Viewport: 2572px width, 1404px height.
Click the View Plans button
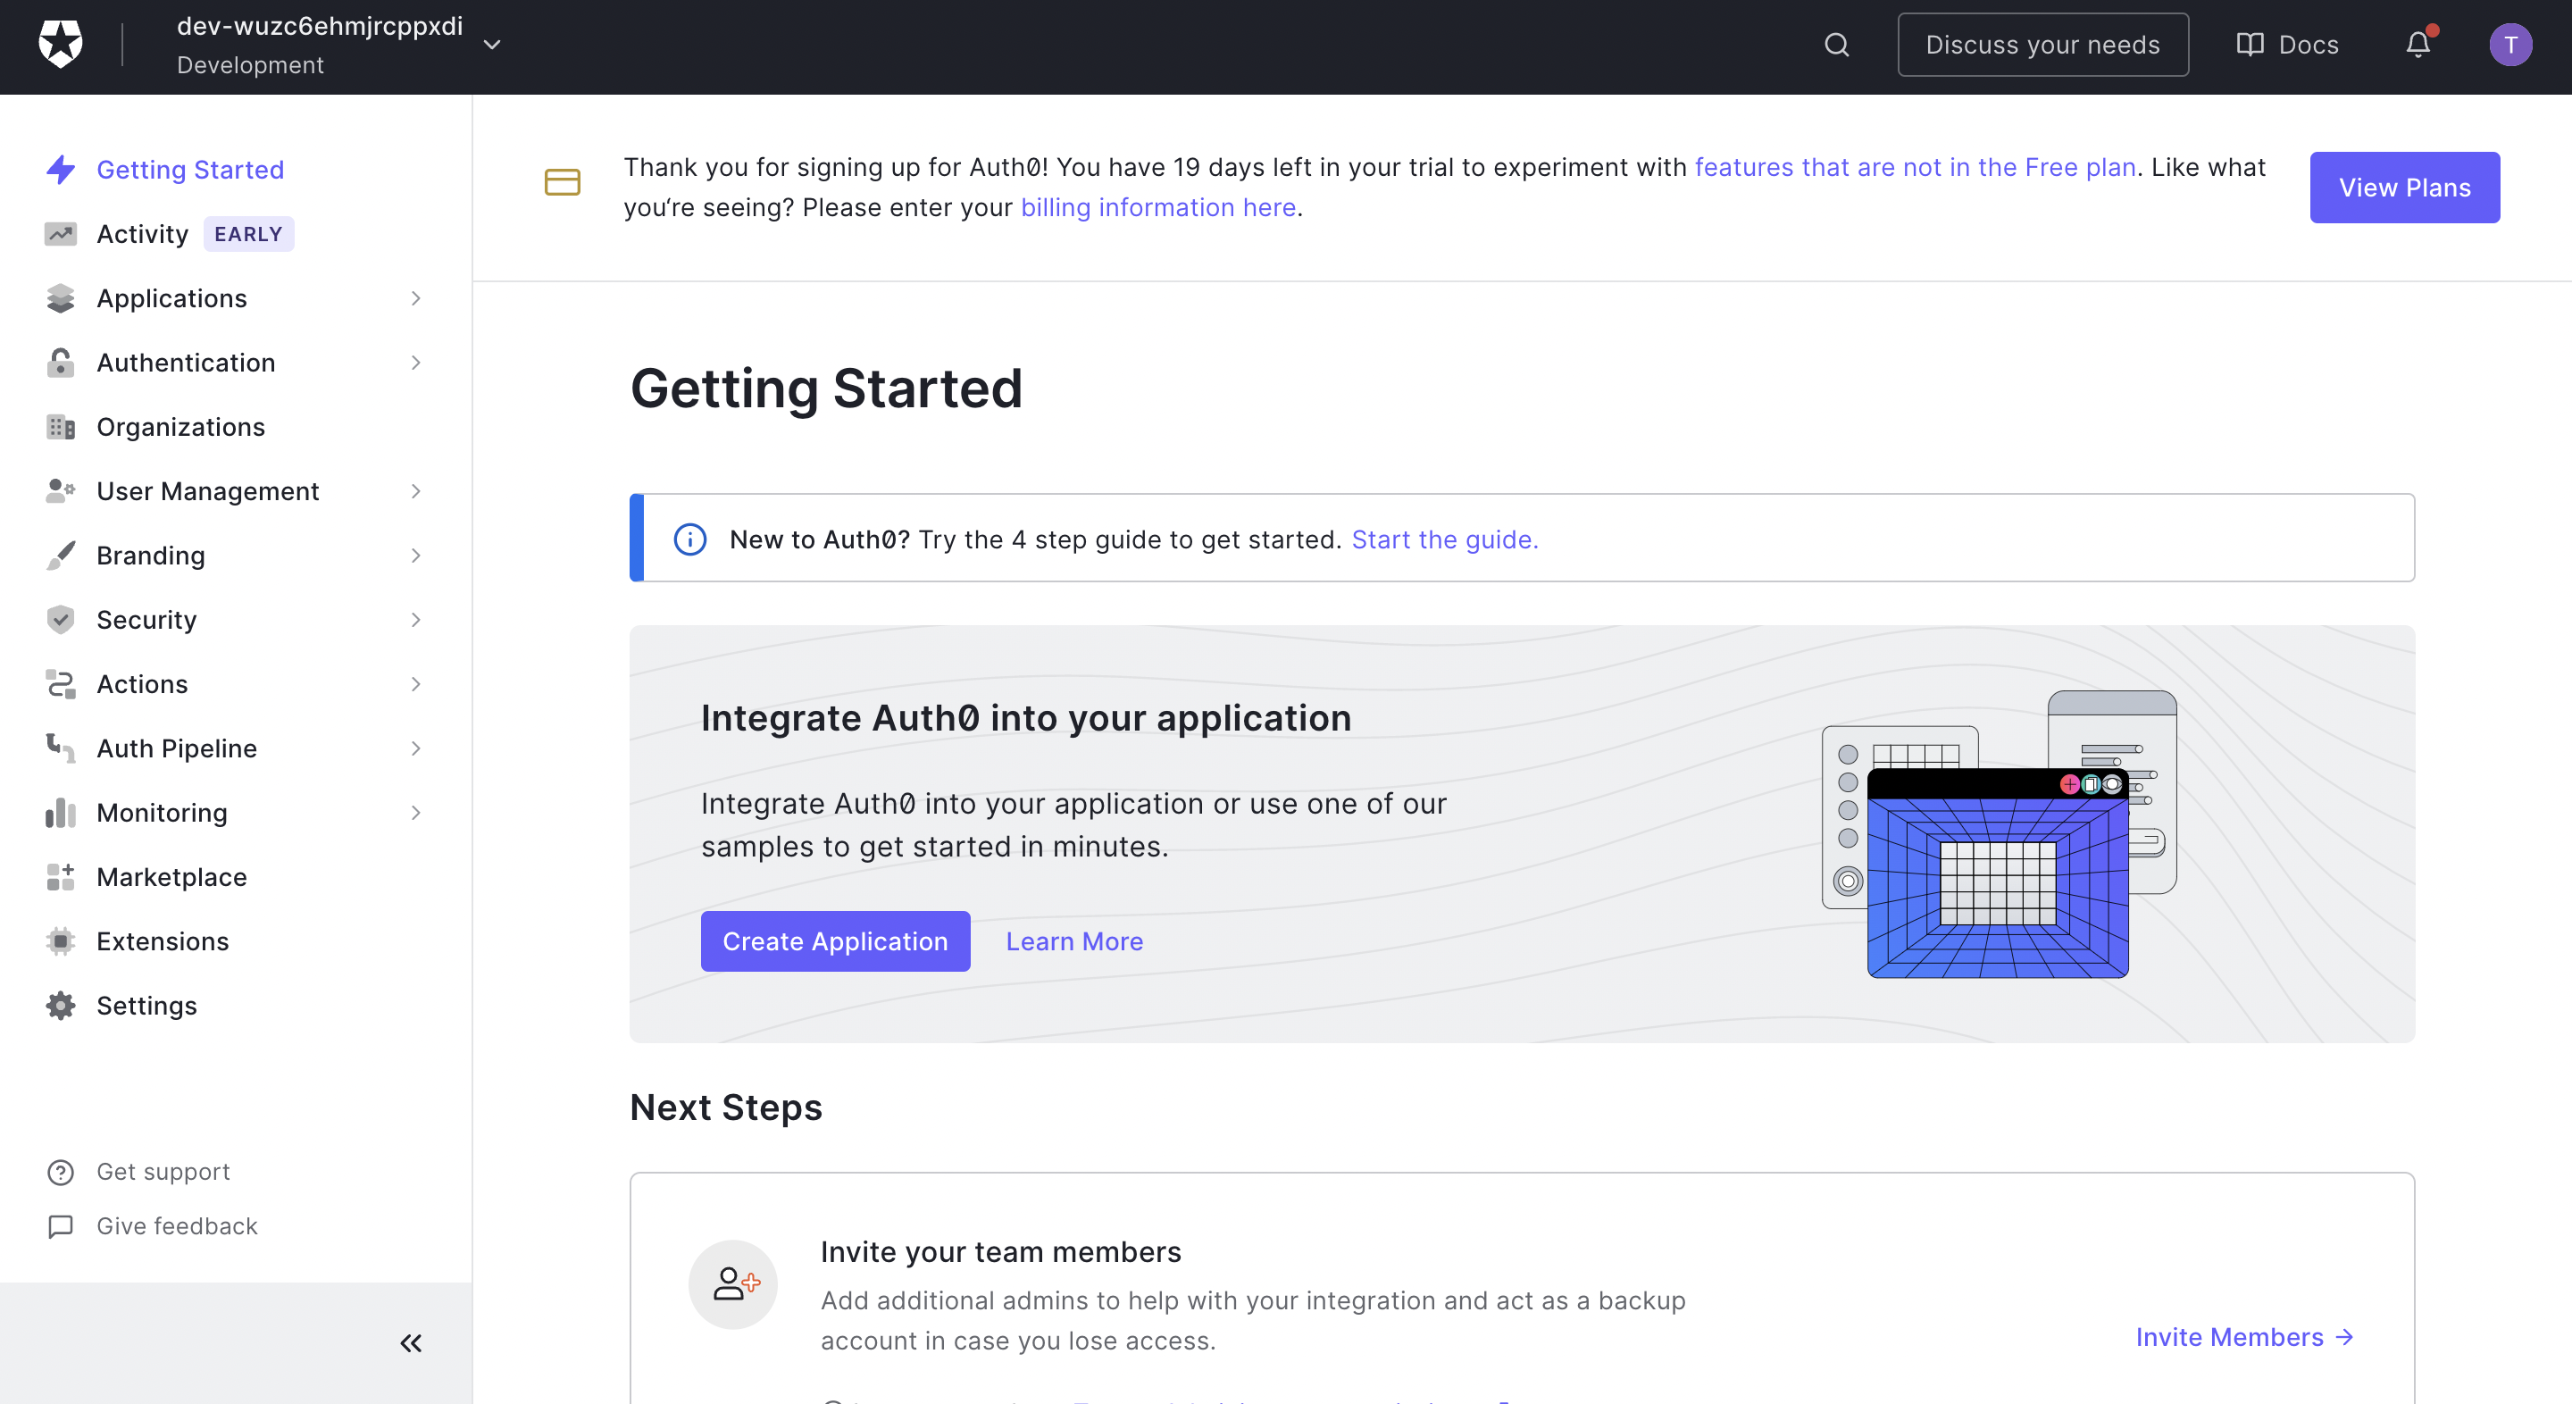(x=2403, y=188)
